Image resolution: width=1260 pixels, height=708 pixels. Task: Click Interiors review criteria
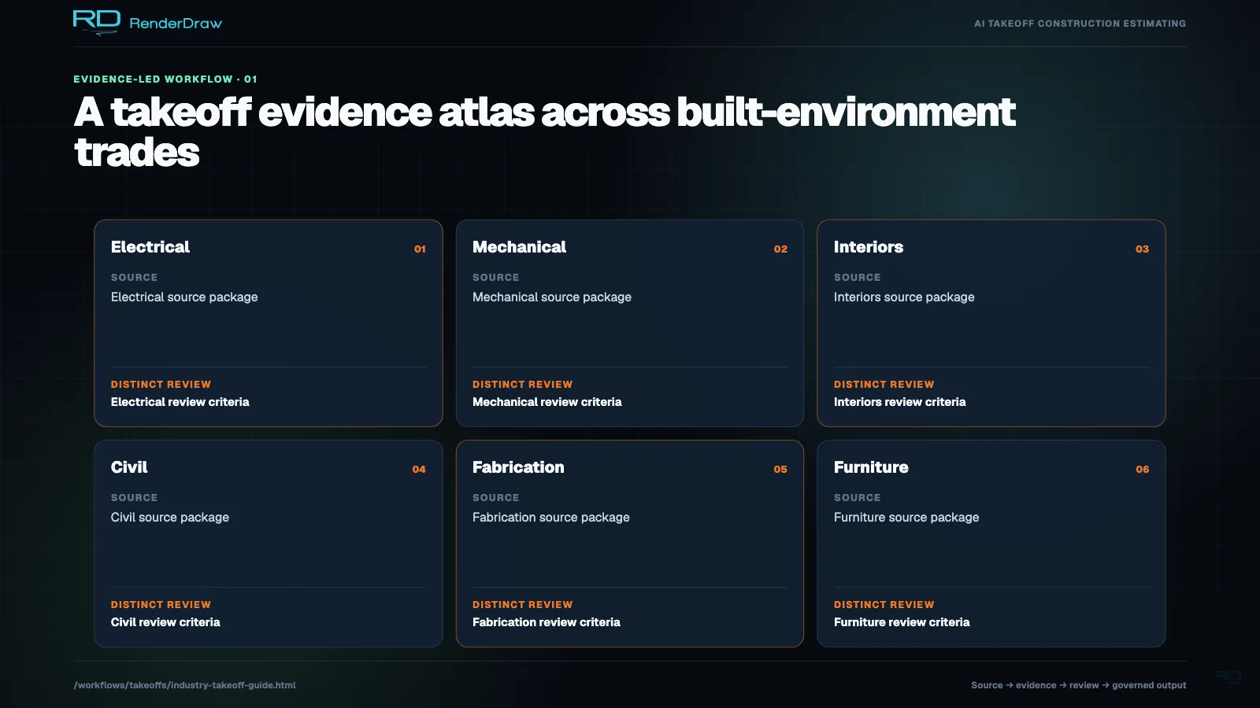[x=899, y=402]
